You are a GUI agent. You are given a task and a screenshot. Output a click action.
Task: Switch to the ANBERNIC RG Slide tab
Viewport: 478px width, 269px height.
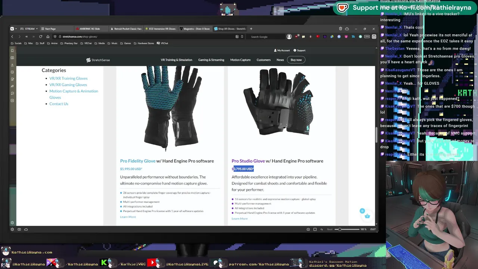[x=91, y=29]
